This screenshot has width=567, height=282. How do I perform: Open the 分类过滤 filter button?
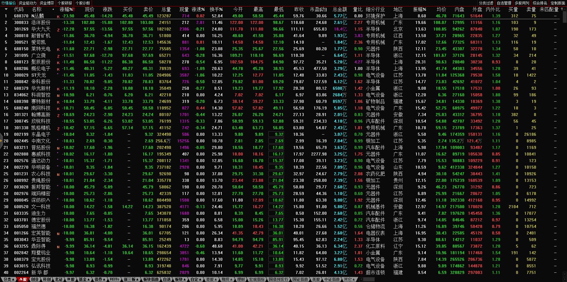click(486, 3)
